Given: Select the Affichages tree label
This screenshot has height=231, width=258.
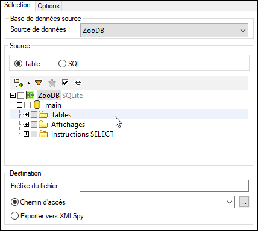Looking at the screenshot, I should (x=68, y=125).
